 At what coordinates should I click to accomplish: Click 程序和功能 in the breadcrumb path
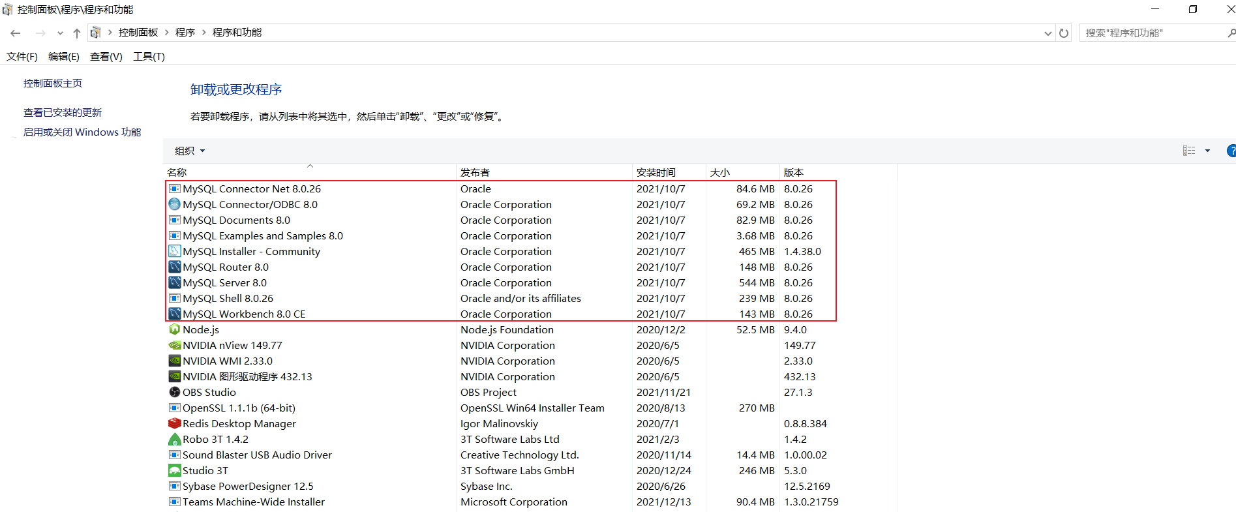pyautogui.click(x=237, y=33)
